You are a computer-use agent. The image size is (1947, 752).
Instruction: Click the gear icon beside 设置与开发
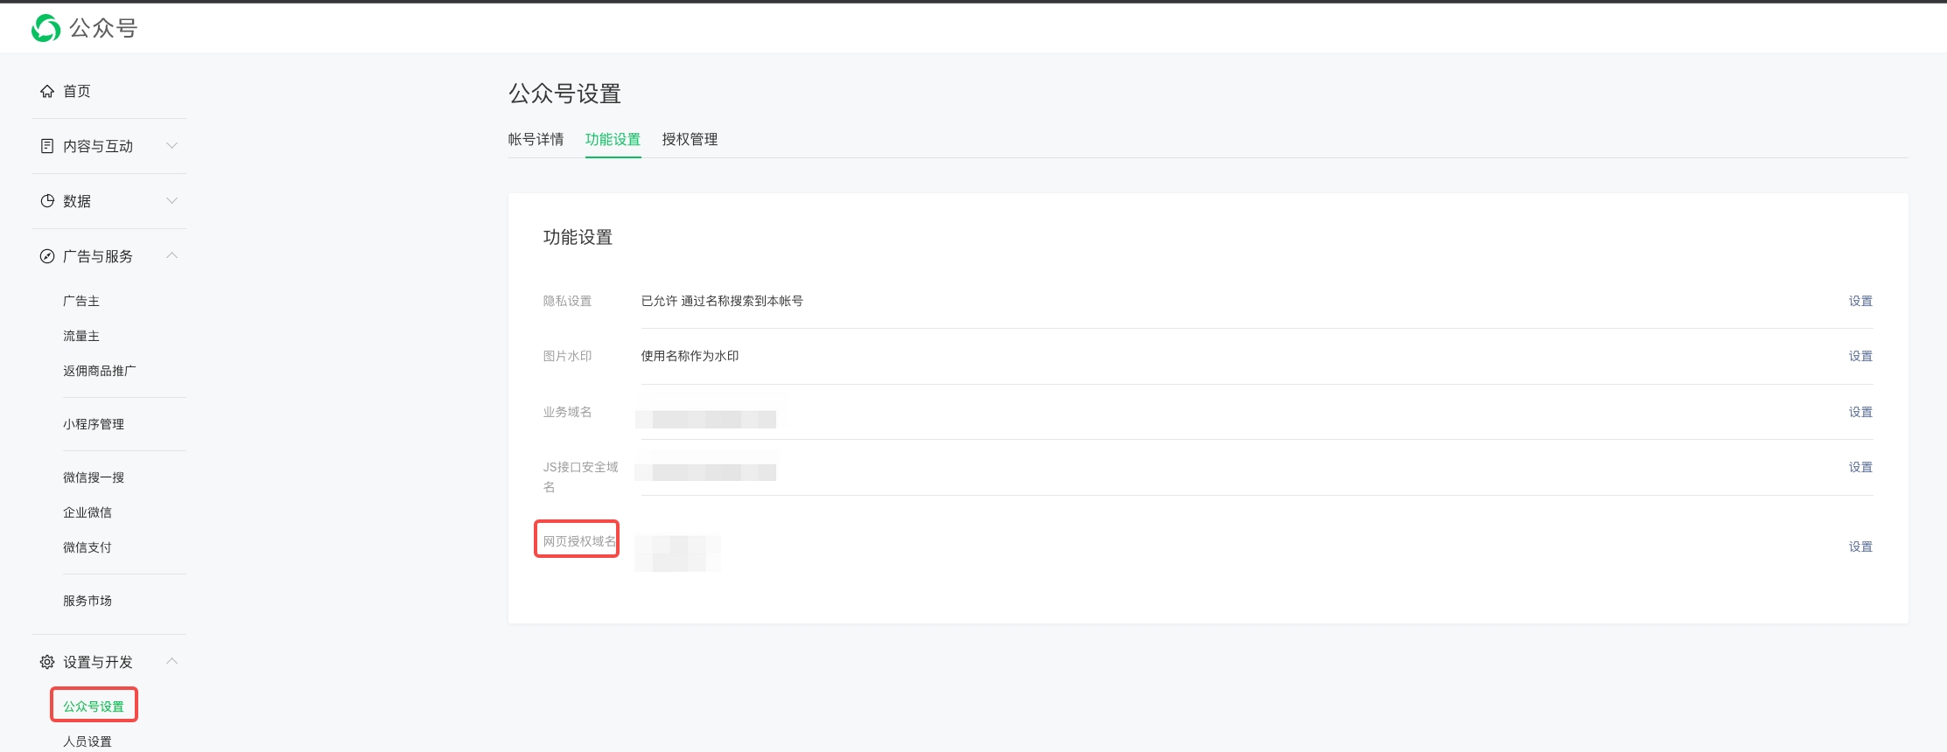tap(47, 662)
